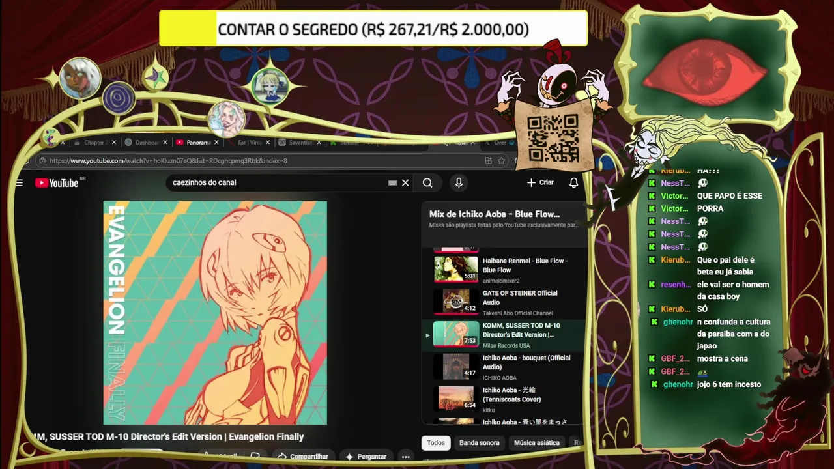Image resolution: width=834 pixels, height=469 pixels.
Task: Switch to the 'Dashboard' browser tab
Action: tap(146, 142)
